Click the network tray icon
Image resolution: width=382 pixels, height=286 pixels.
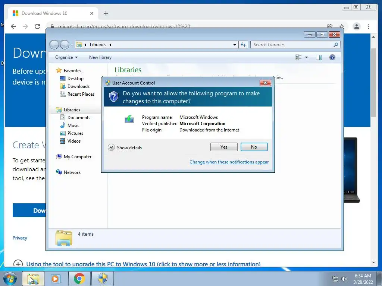coord(335,279)
